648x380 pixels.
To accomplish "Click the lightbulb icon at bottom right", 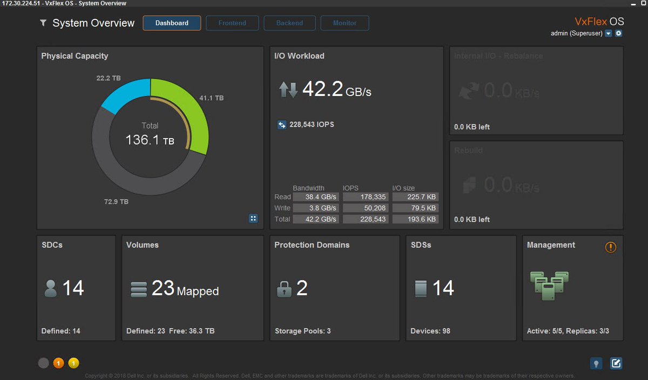I will (596, 363).
